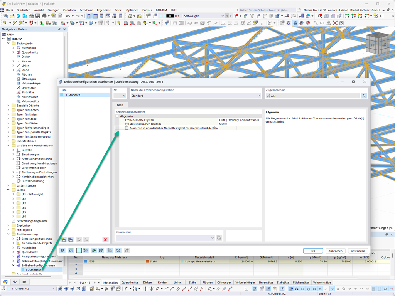
Task: Click the red X delete icon in second toolbar row
Action: (x=335, y=23)
